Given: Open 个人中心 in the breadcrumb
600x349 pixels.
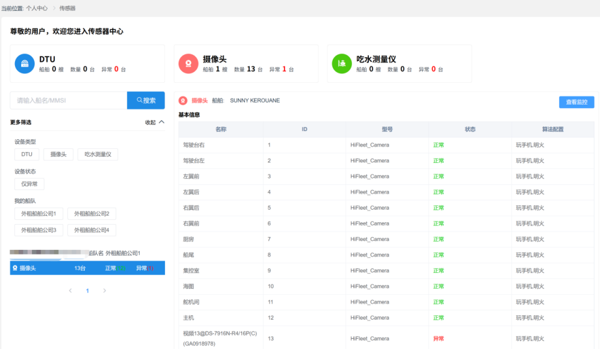Looking at the screenshot, I should tap(37, 8).
